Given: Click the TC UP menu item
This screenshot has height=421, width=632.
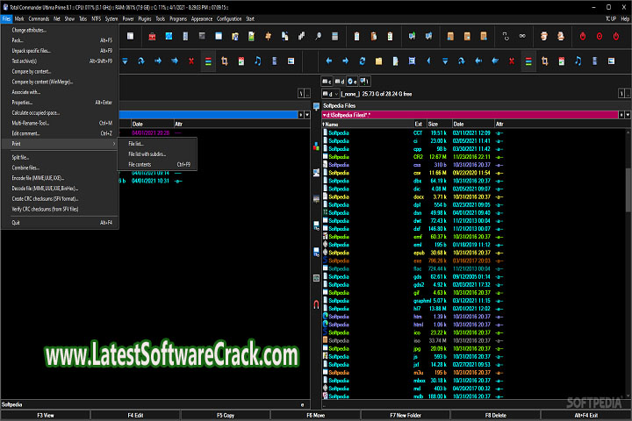Looking at the screenshot, I should pos(611,19).
